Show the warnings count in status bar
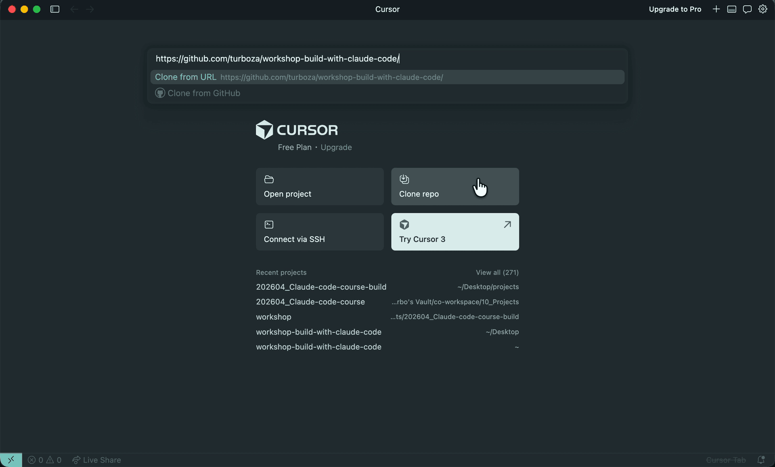Viewport: 775px width, 467px height. point(54,460)
